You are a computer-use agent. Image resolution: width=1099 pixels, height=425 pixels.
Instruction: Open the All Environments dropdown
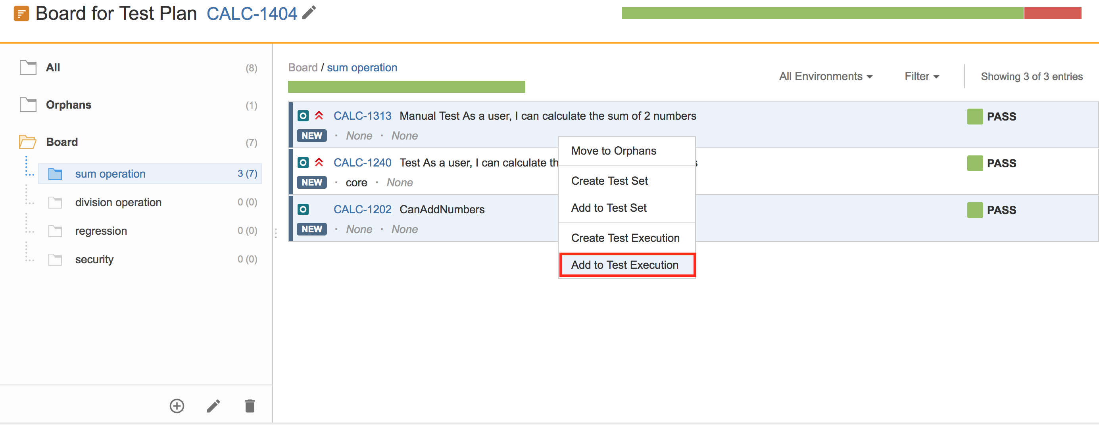(826, 76)
